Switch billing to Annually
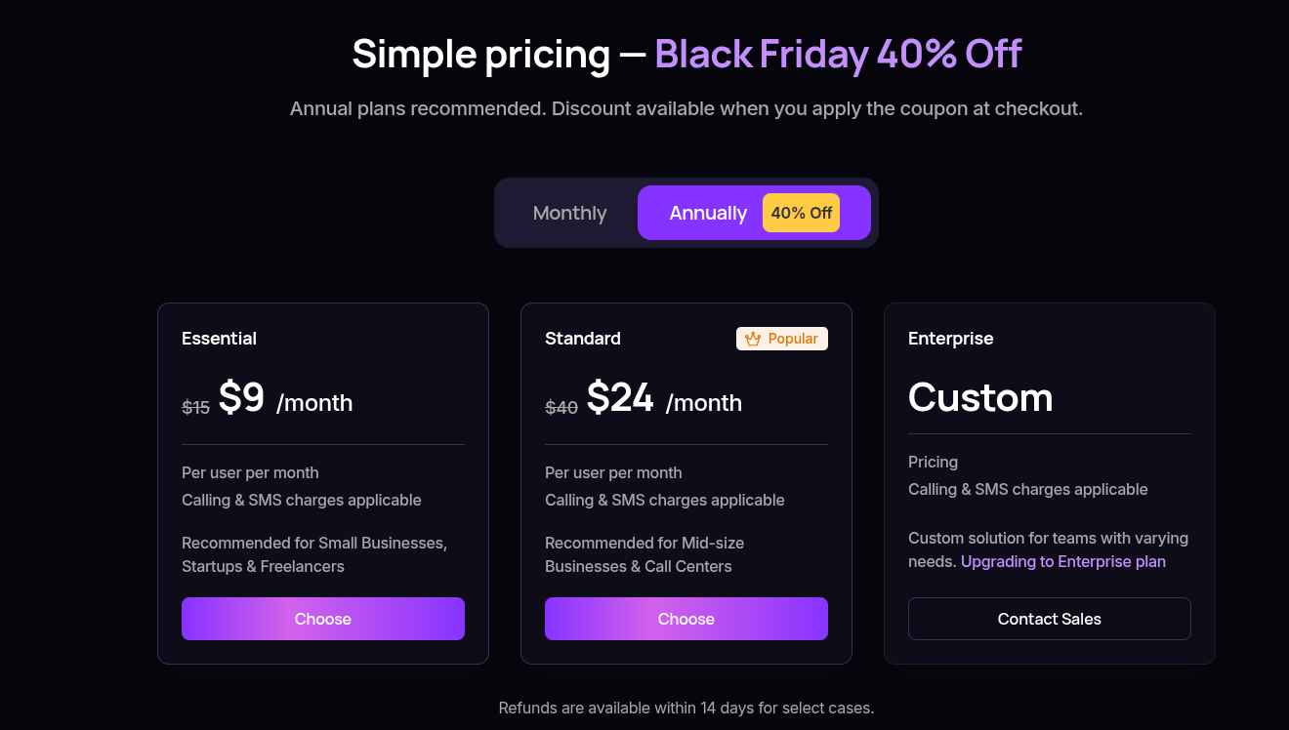This screenshot has width=1289, height=730. pos(708,213)
